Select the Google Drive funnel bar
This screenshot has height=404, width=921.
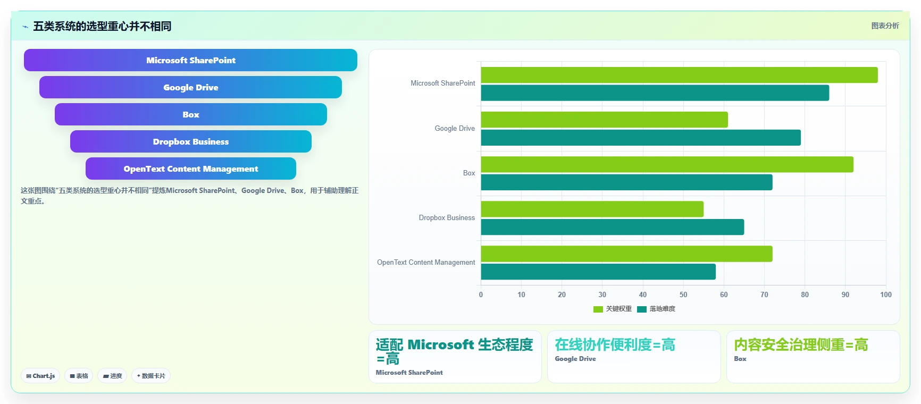(190, 87)
